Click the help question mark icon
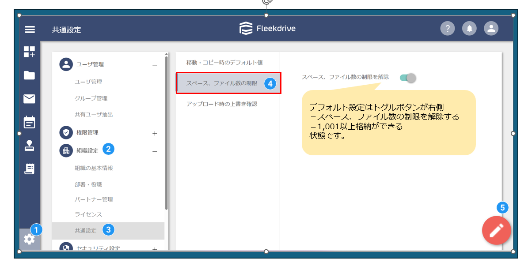This screenshot has height=270, width=528. point(448,29)
